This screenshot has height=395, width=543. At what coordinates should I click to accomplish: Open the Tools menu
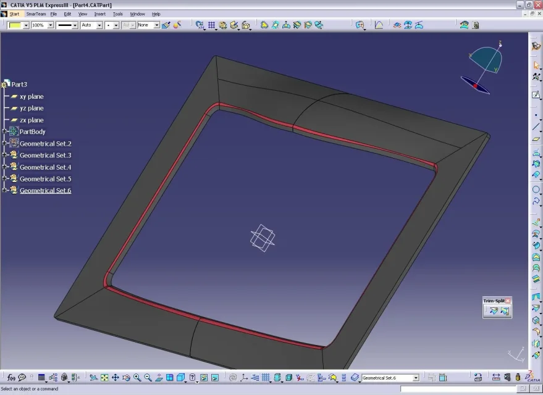pos(118,14)
